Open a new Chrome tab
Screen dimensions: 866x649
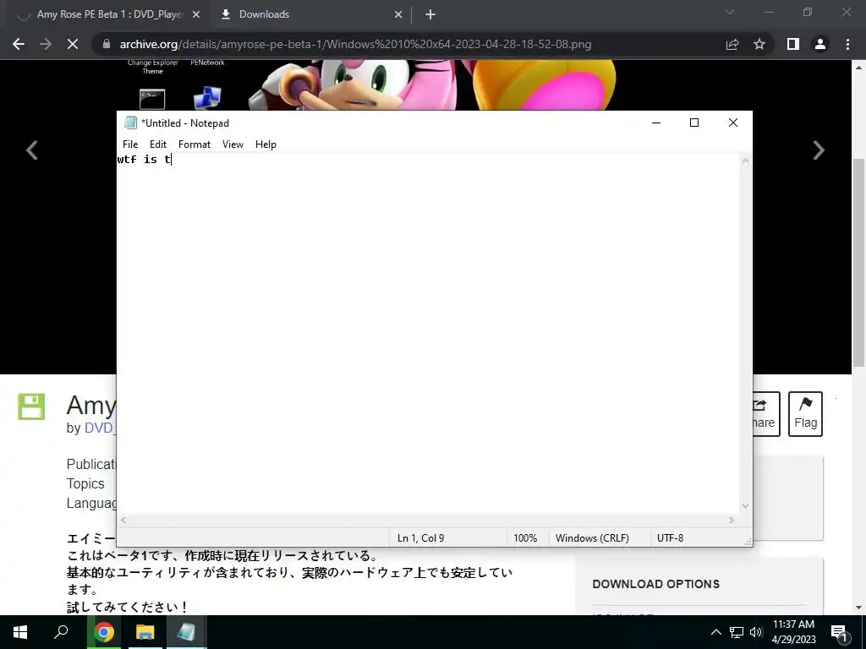coord(430,15)
